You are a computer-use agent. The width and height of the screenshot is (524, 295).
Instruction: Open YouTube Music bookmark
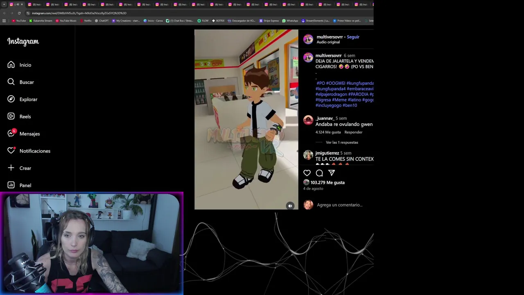coord(66,20)
